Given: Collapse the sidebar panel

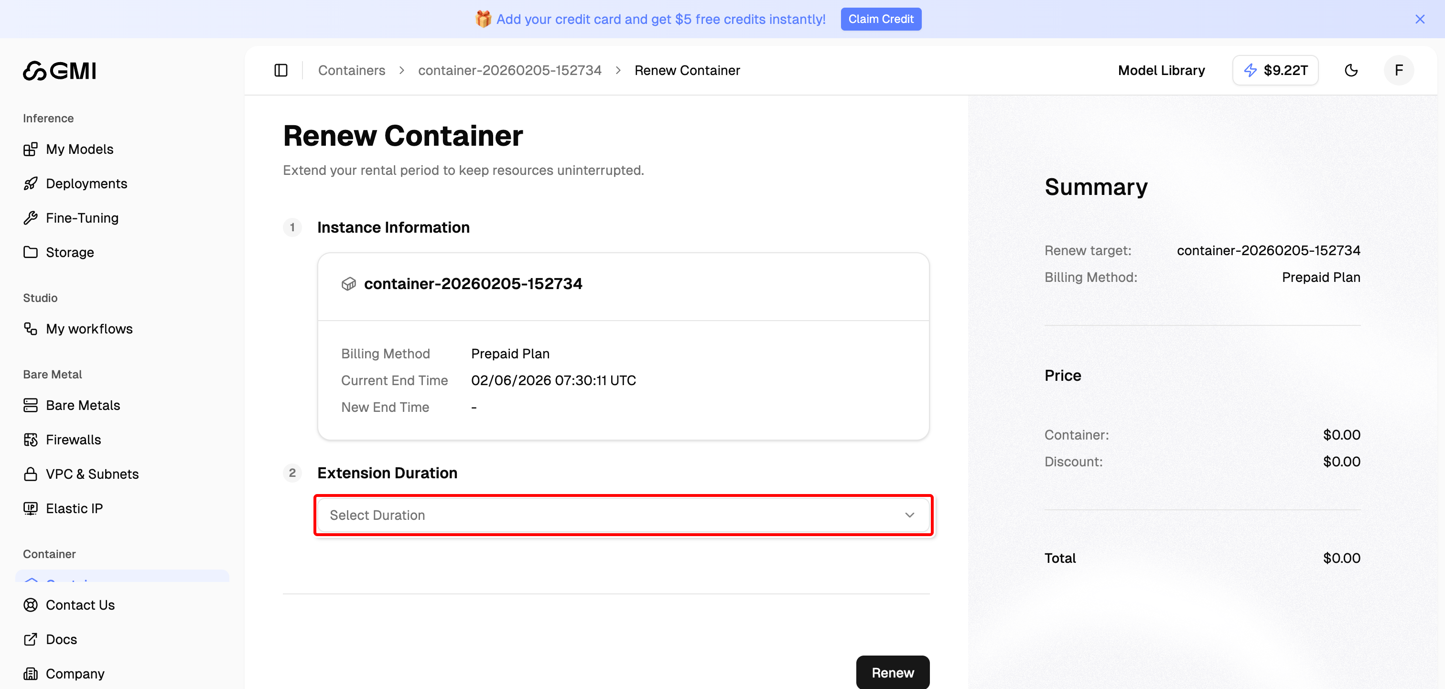Looking at the screenshot, I should pyautogui.click(x=280, y=70).
